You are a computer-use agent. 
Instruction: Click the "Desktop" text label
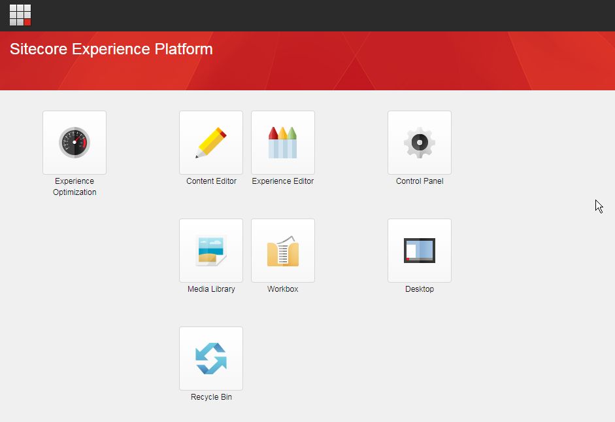click(x=420, y=289)
